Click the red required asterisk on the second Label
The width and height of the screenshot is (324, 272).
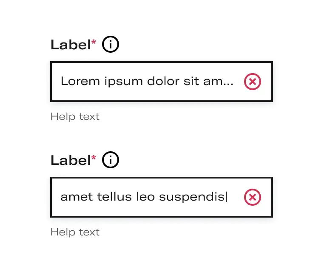(x=94, y=158)
